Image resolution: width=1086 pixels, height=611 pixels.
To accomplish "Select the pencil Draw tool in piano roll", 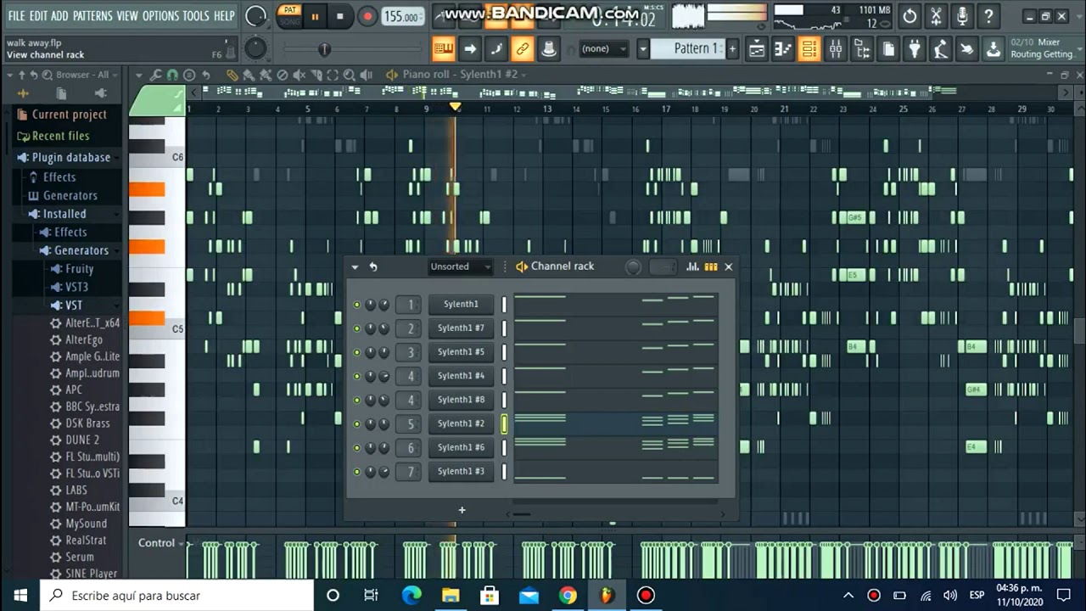I will tap(232, 75).
